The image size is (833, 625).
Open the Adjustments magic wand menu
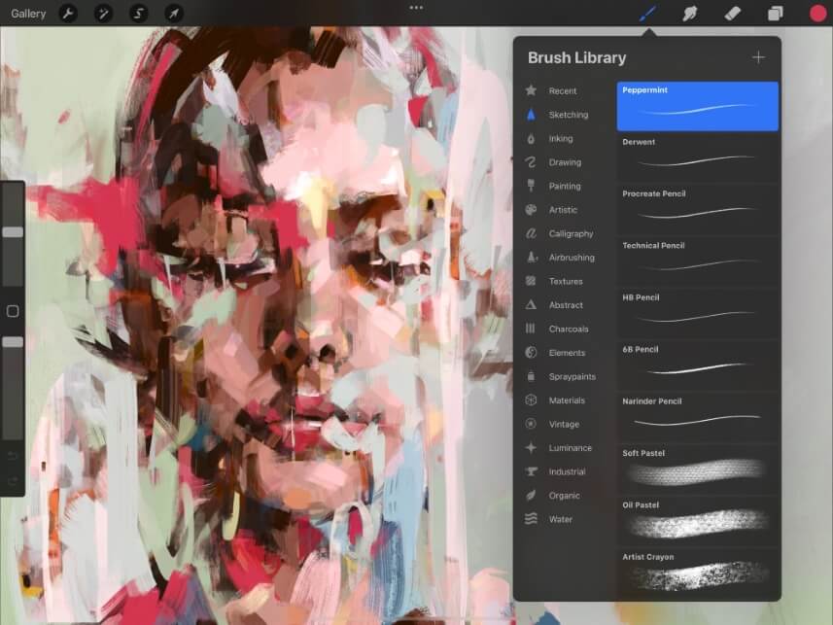(103, 14)
